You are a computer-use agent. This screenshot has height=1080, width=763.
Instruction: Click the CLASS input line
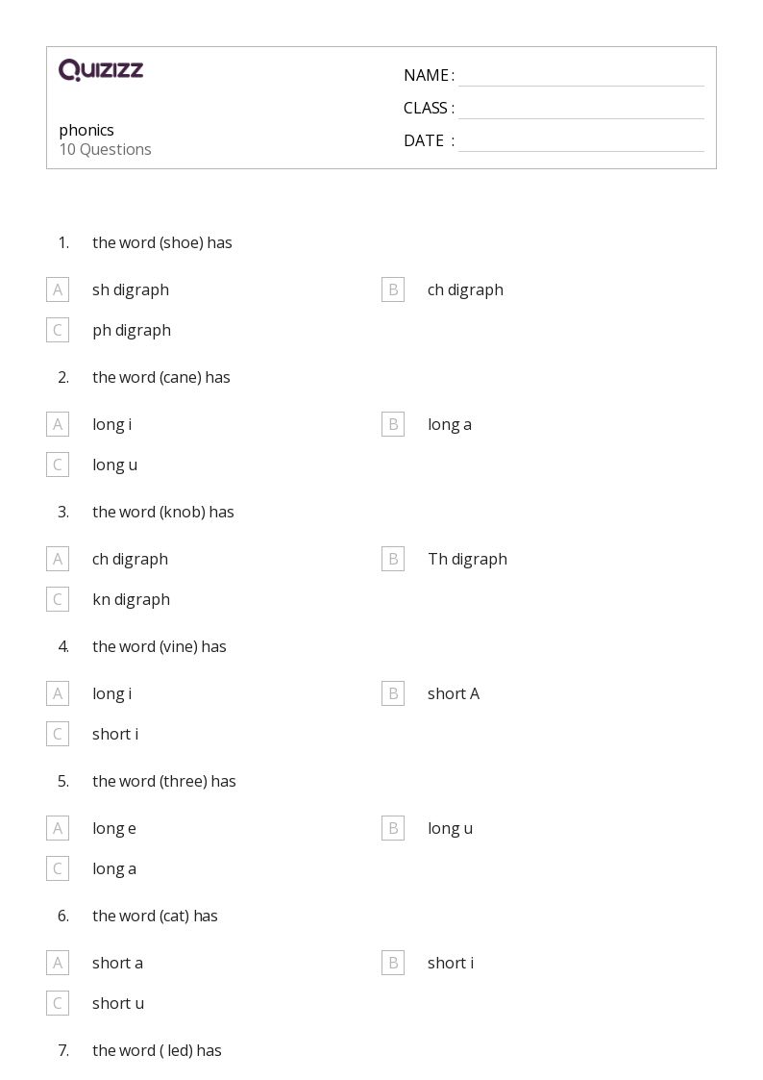tap(581, 110)
